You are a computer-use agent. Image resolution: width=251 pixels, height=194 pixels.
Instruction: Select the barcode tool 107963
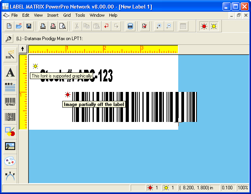pos(10,102)
